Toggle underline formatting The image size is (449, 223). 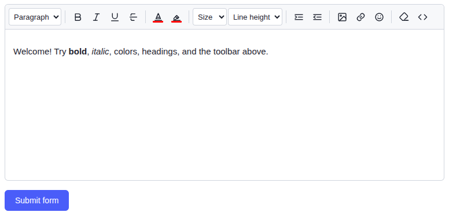(x=115, y=17)
